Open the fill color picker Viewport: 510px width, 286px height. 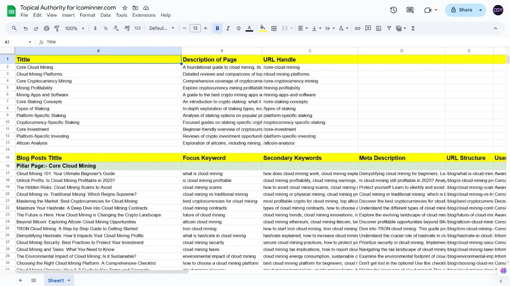(x=263, y=28)
